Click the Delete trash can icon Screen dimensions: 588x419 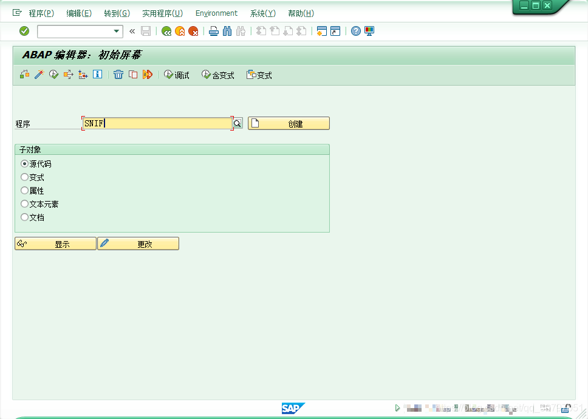click(x=118, y=75)
